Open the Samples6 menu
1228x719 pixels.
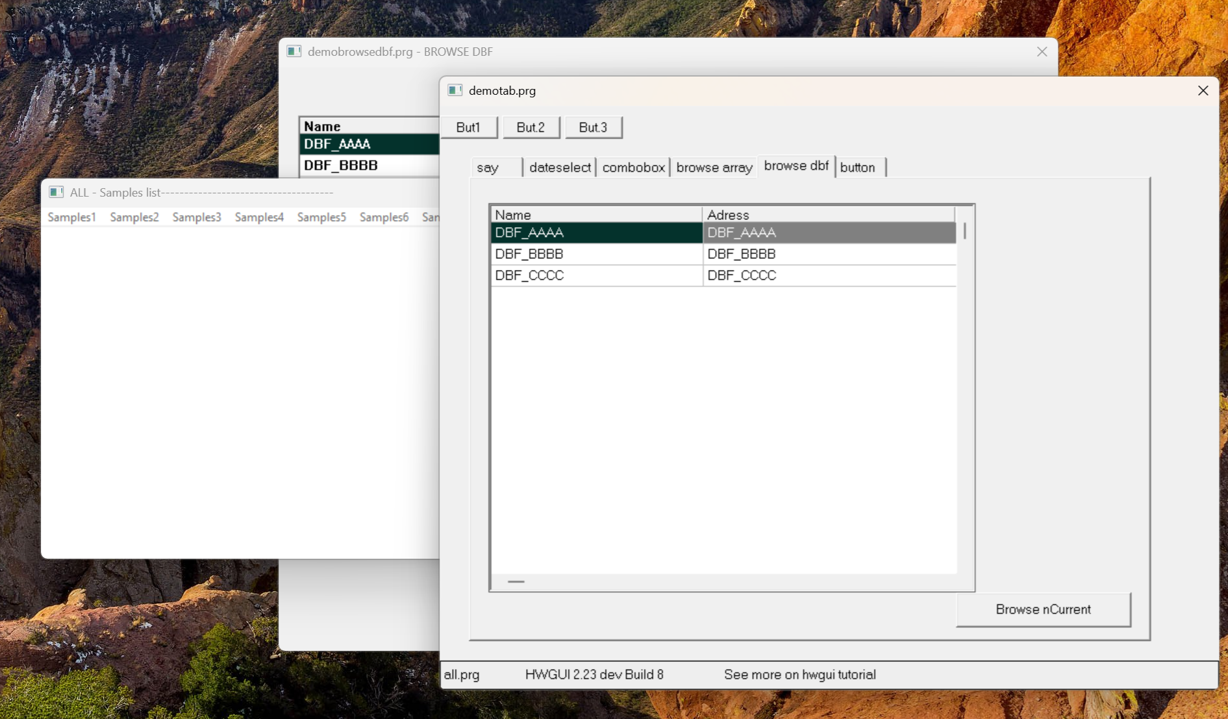pos(384,217)
